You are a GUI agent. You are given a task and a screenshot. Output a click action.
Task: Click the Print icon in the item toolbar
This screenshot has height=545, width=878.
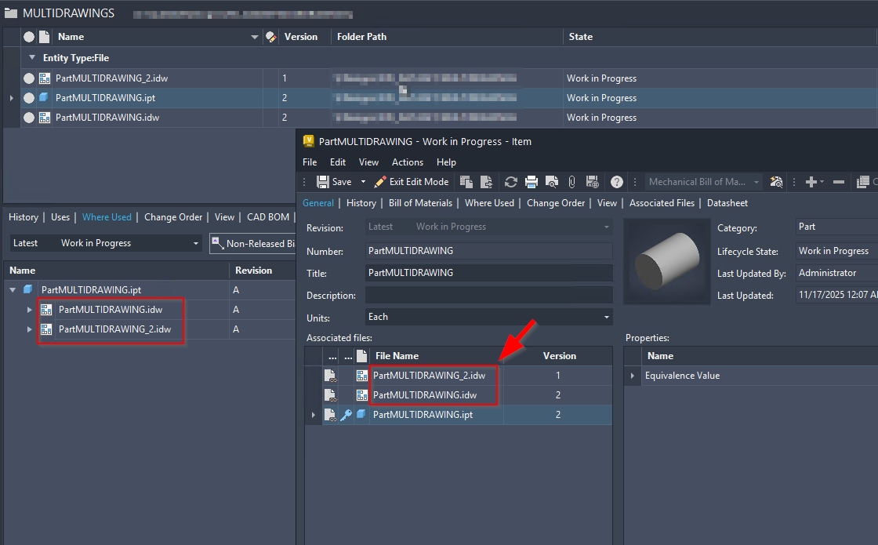532,182
